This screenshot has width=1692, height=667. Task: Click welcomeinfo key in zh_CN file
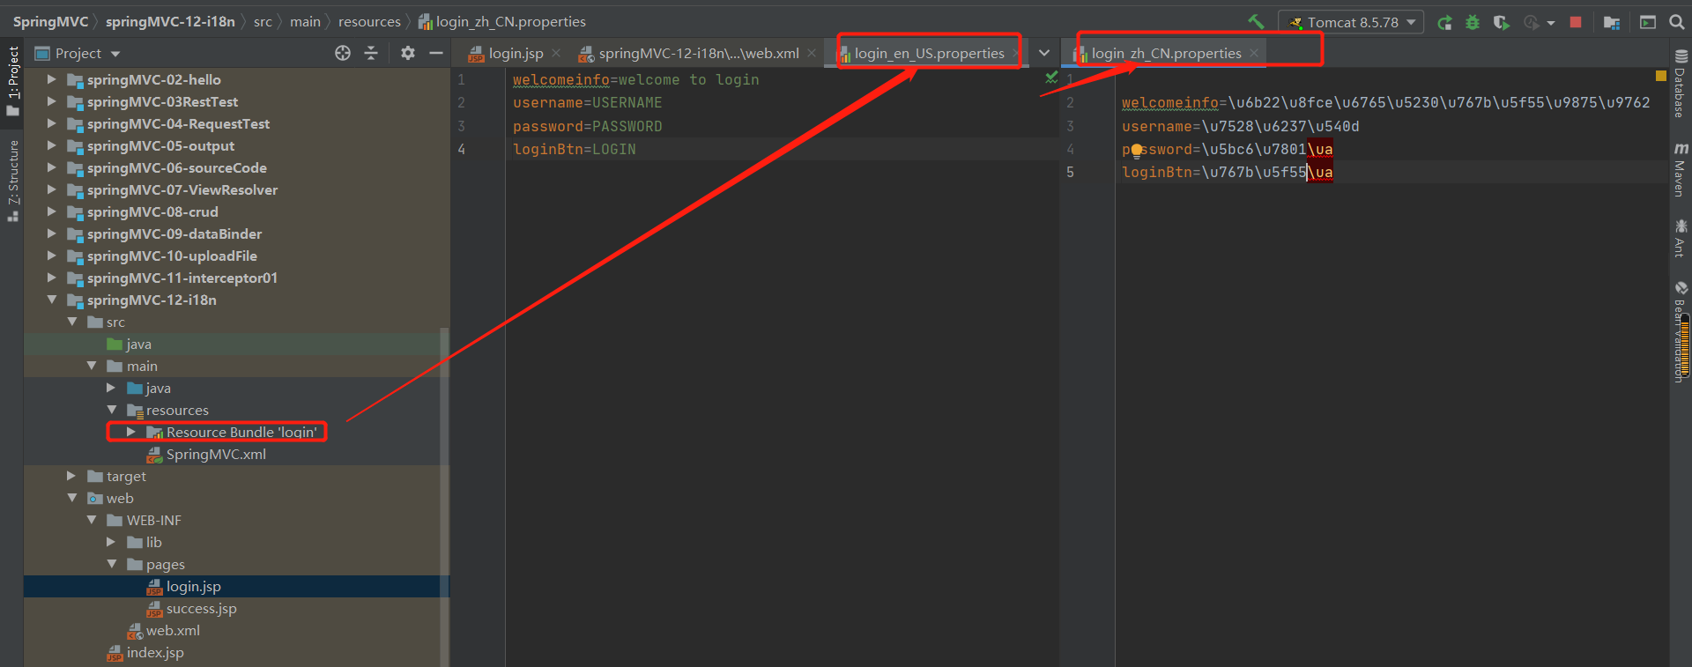click(x=1170, y=103)
